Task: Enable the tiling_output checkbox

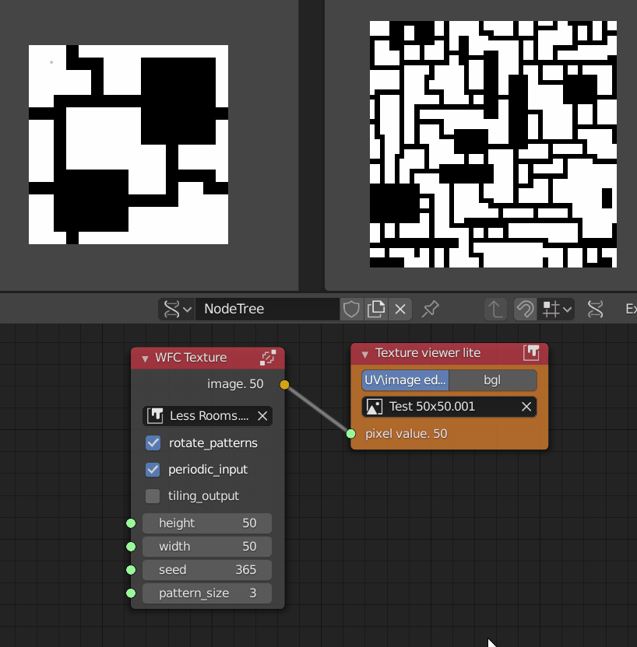Action: point(153,496)
